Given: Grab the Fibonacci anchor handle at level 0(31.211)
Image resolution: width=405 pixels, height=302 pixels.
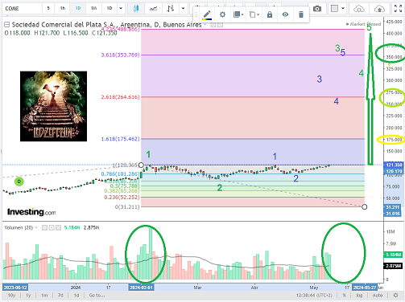Looking at the screenshot, I should [x=364, y=206].
